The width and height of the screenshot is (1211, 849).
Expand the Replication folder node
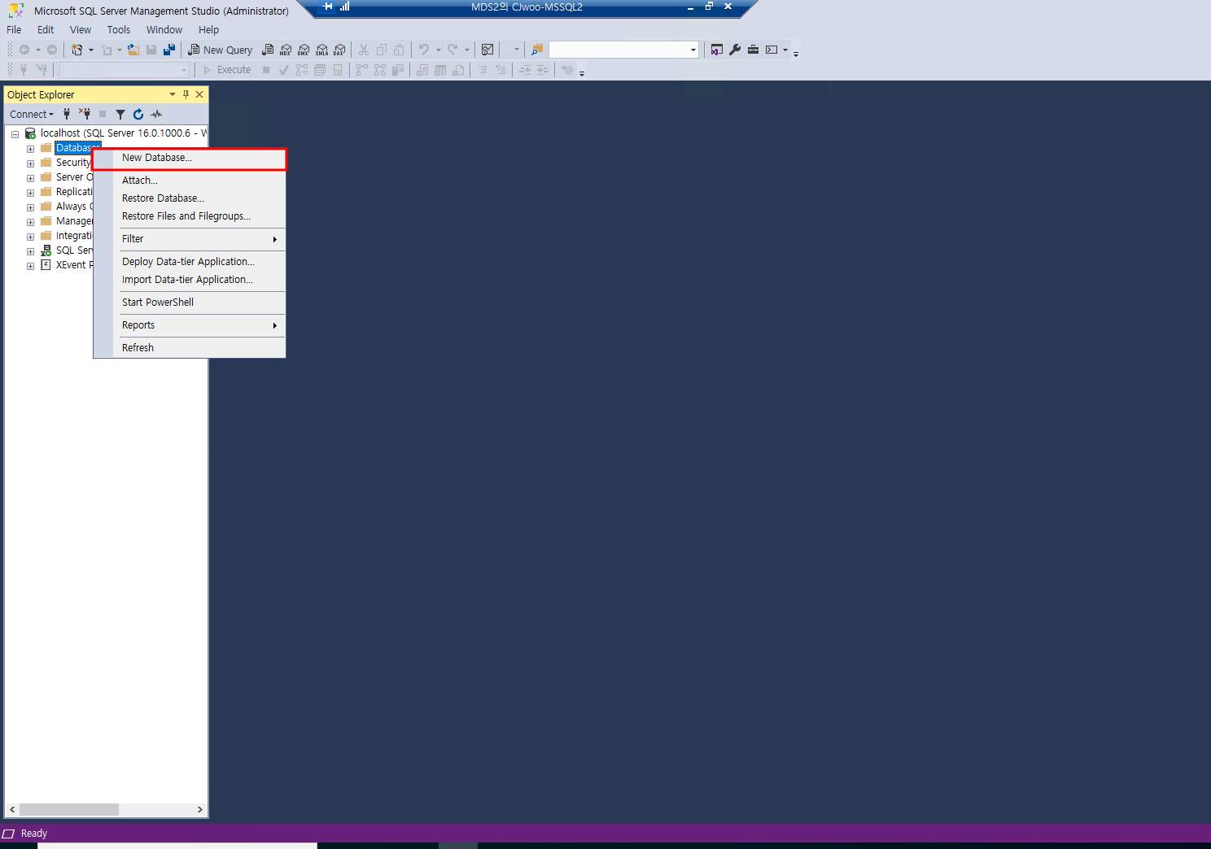[30, 193]
